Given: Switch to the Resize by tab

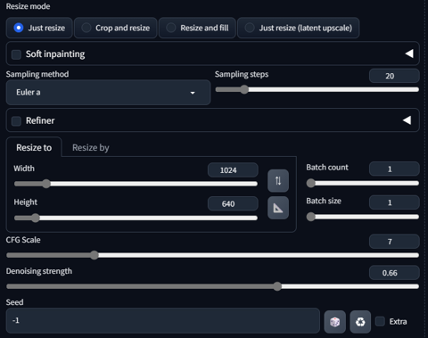Looking at the screenshot, I should pos(91,147).
